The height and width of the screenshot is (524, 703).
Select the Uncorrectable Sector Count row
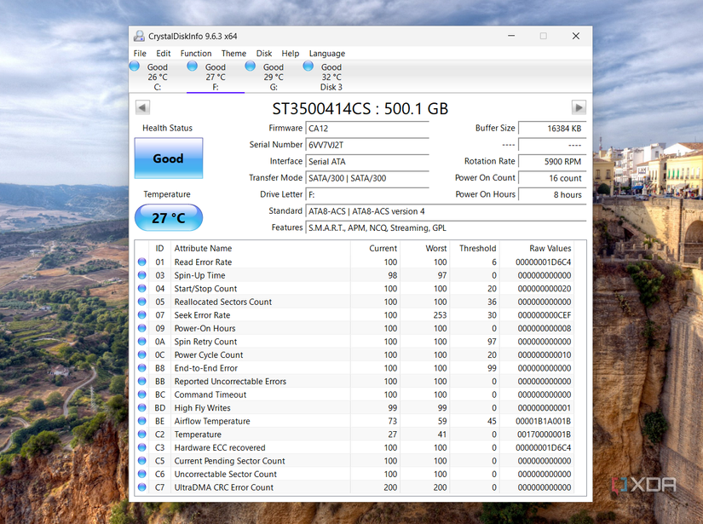[x=354, y=474]
